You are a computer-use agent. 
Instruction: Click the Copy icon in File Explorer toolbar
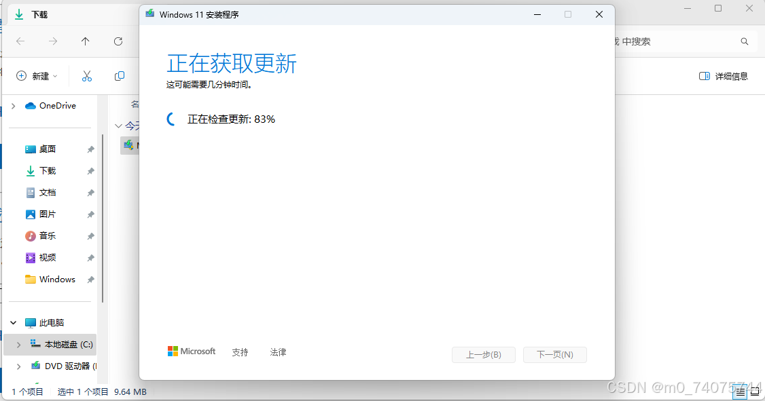point(120,76)
